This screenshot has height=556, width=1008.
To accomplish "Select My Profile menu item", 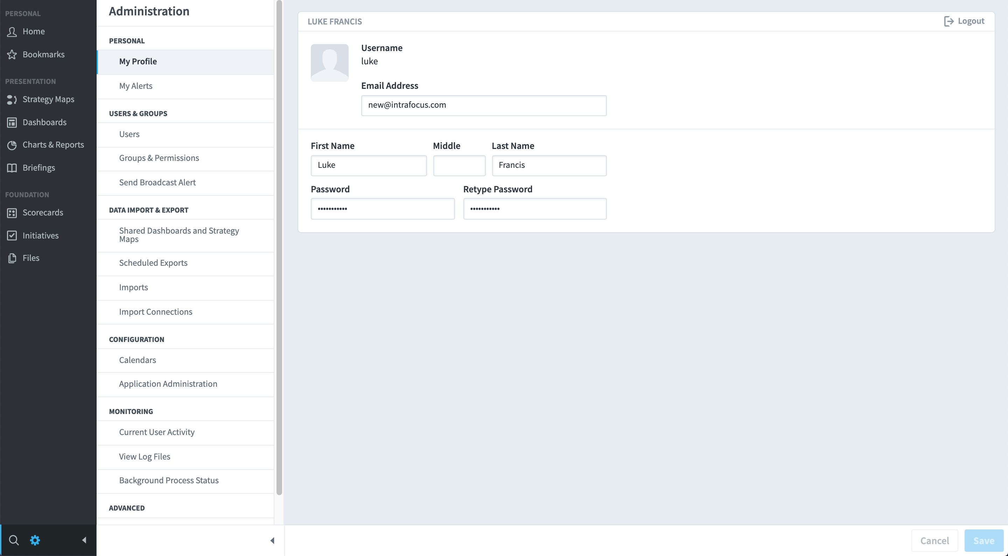I will [185, 62].
